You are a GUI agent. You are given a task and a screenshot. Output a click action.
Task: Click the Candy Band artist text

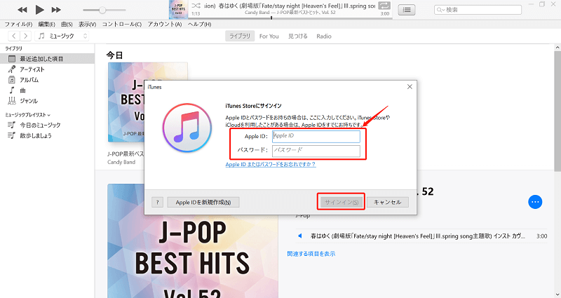(121, 162)
